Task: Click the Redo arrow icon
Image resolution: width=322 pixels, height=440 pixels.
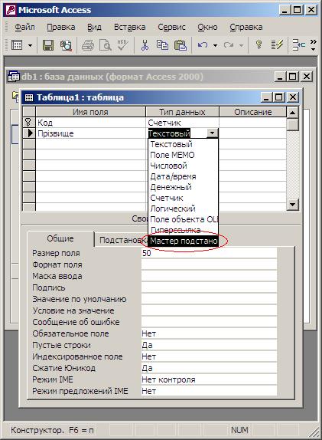Action: click(229, 45)
